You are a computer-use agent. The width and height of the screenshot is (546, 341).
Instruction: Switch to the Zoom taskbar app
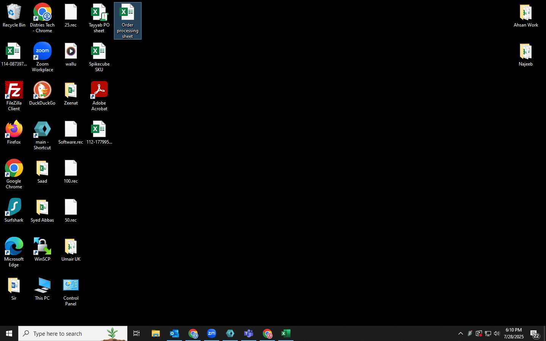tap(212, 333)
